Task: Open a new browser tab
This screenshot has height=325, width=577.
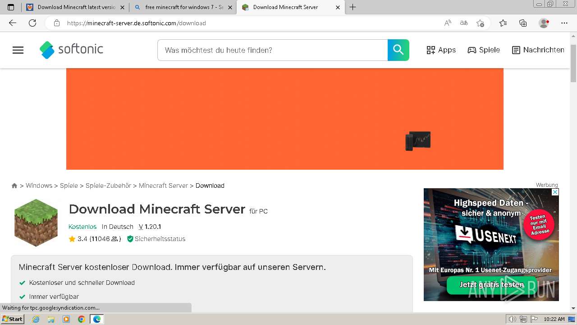Action: [x=353, y=7]
